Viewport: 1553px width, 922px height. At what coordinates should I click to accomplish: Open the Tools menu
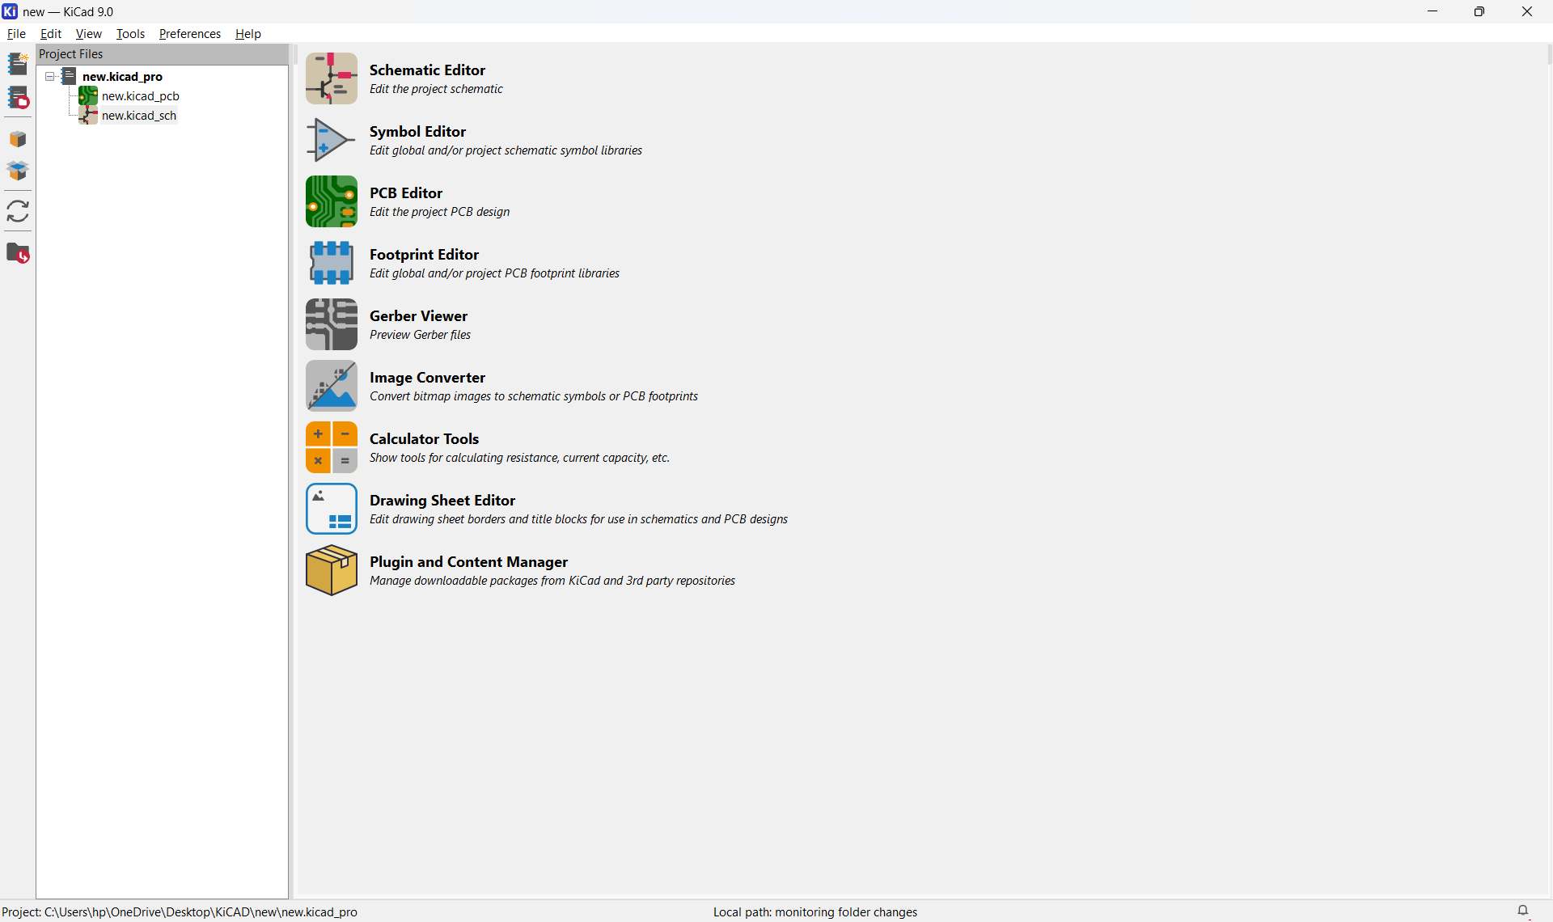click(130, 34)
